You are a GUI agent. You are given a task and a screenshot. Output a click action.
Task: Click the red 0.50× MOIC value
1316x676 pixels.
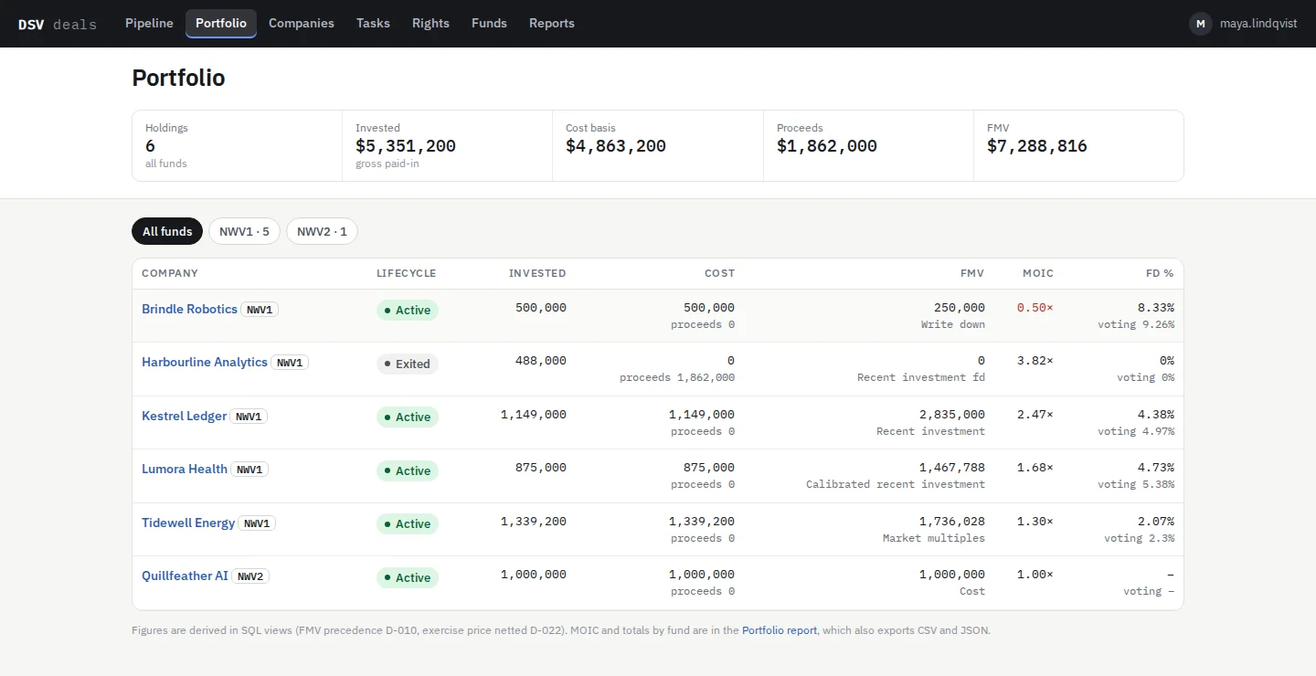pyautogui.click(x=1035, y=308)
